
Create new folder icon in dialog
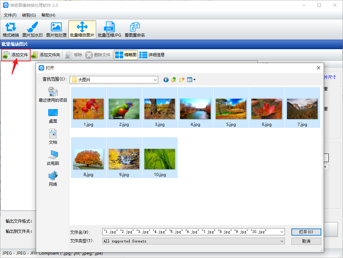182,80
